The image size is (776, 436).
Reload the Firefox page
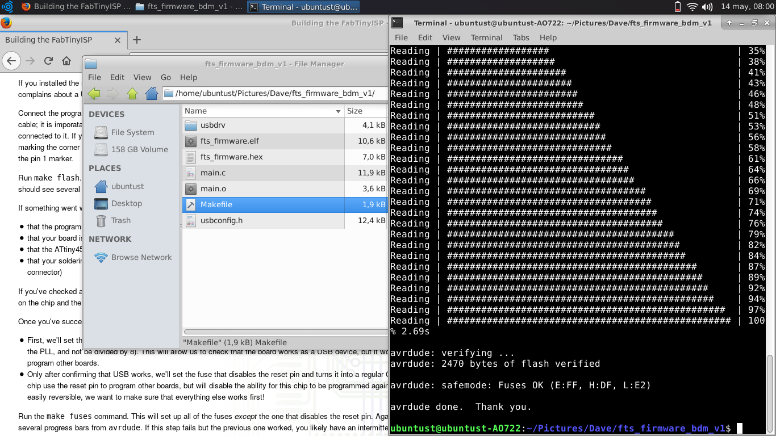tap(48, 61)
